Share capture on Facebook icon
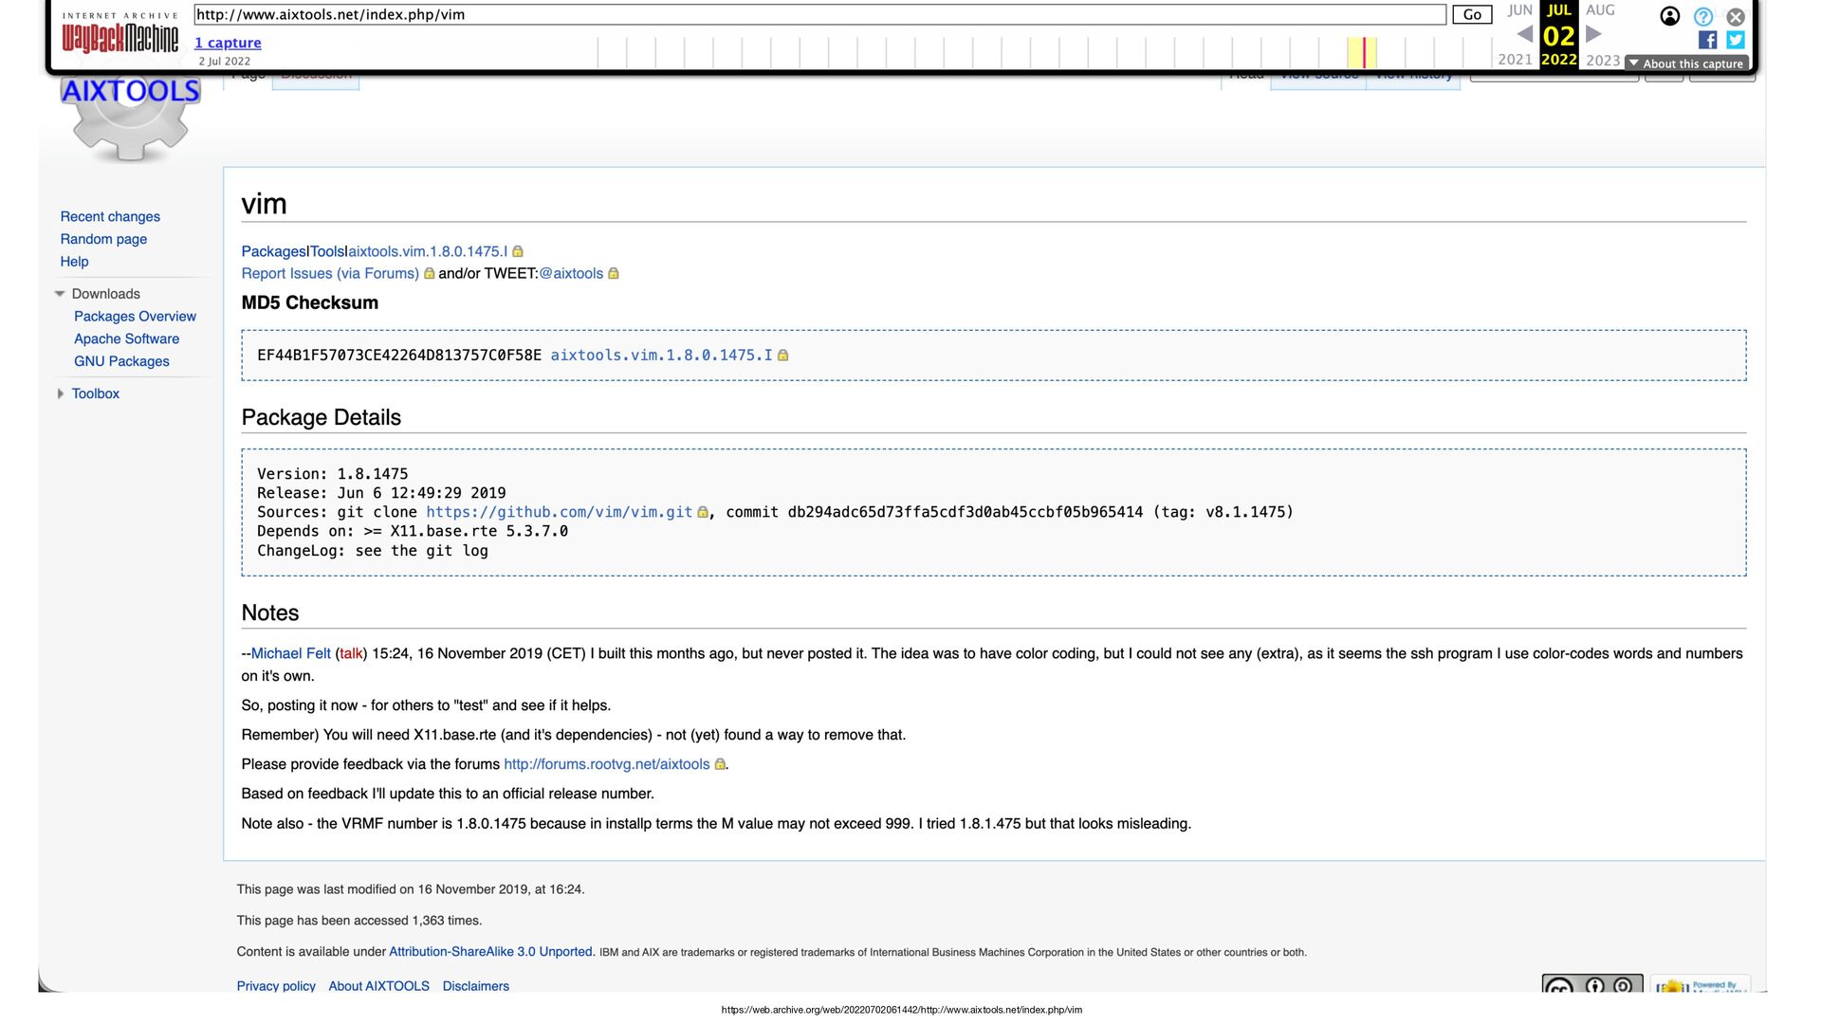The image size is (1821, 1024). [x=1707, y=40]
